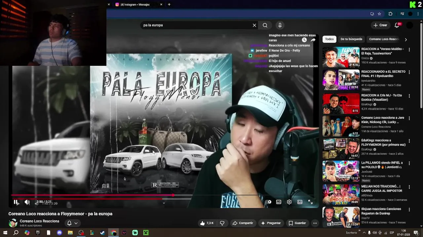
Task: Open 'La PILLAMOS siendo INFIEL' thumbnail
Action: [341, 171]
